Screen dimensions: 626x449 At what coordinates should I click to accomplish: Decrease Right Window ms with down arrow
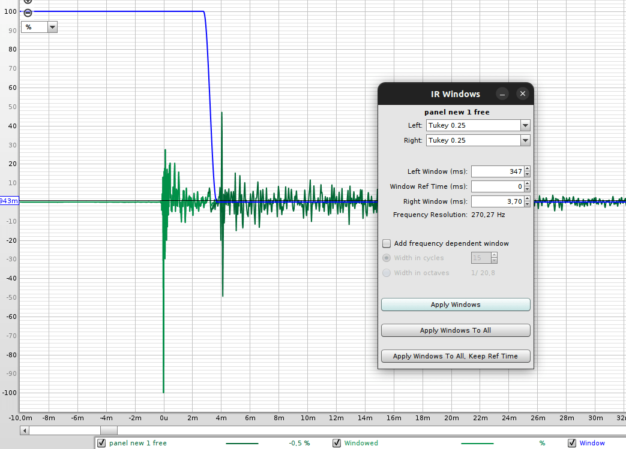tap(528, 204)
